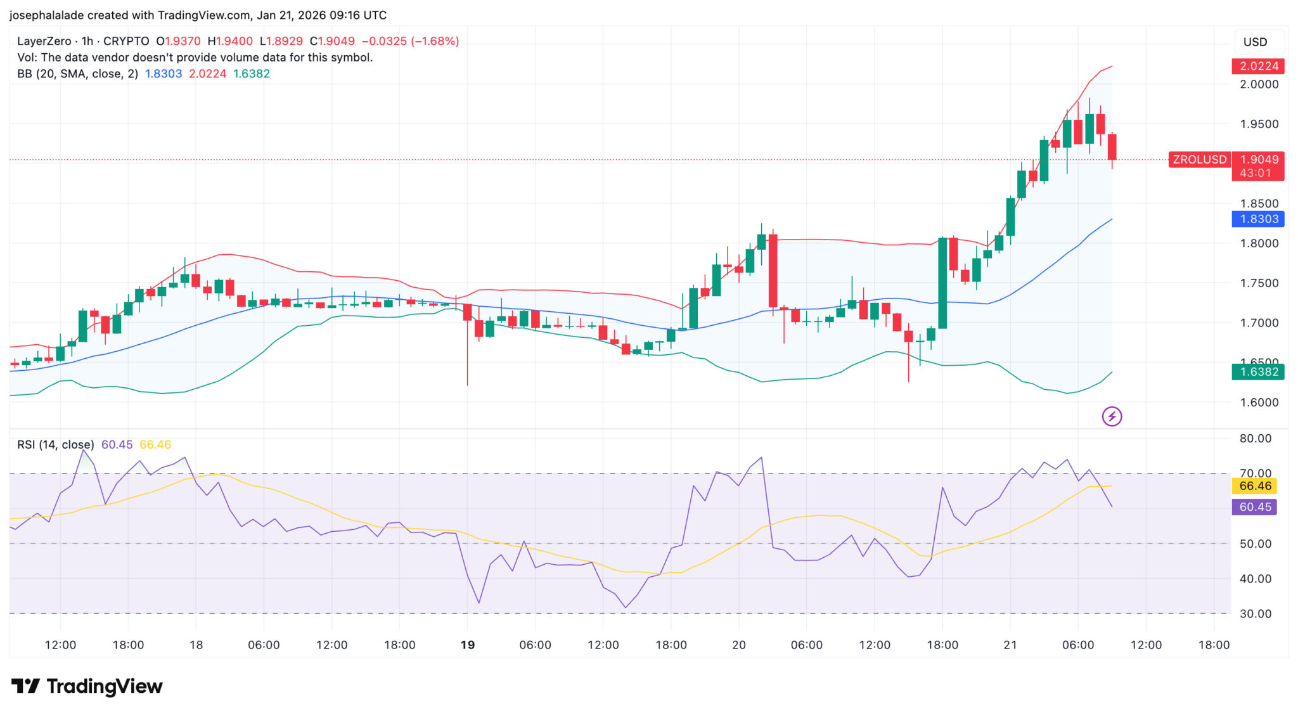Click the ZROLUSD symbol price label
The height and width of the screenshot is (715, 1298).
point(1199,160)
